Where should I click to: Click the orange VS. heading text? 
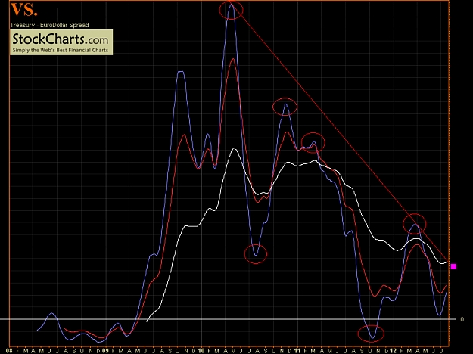click(x=23, y=10)
